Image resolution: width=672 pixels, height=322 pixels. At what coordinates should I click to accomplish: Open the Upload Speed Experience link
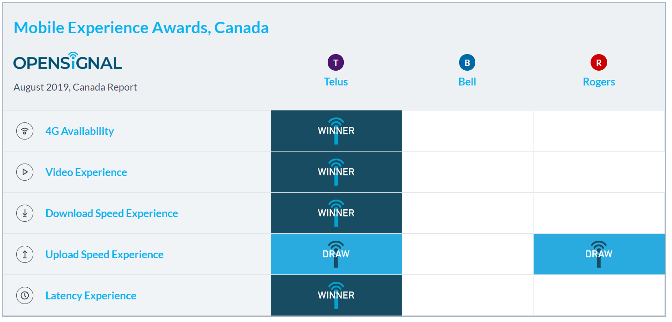point(105,255)
